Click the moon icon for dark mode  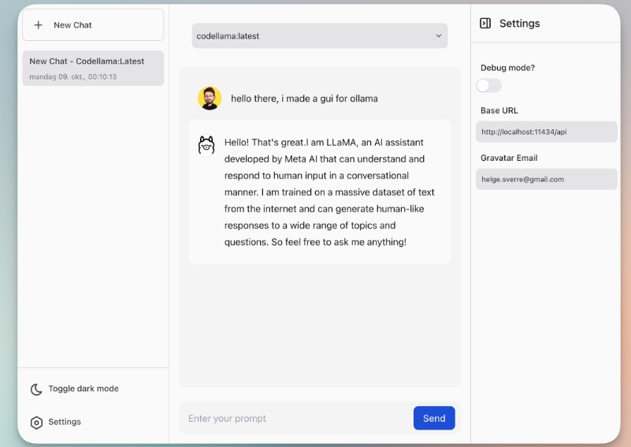pos(36,389)
